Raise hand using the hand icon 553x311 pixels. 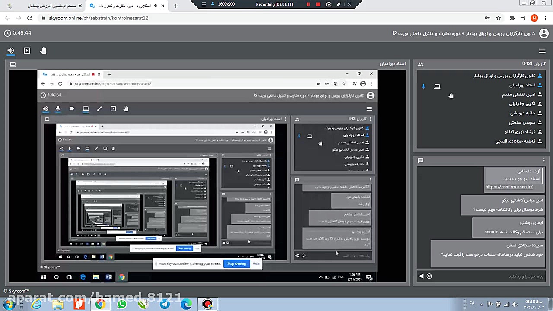(x=43, y=51)
